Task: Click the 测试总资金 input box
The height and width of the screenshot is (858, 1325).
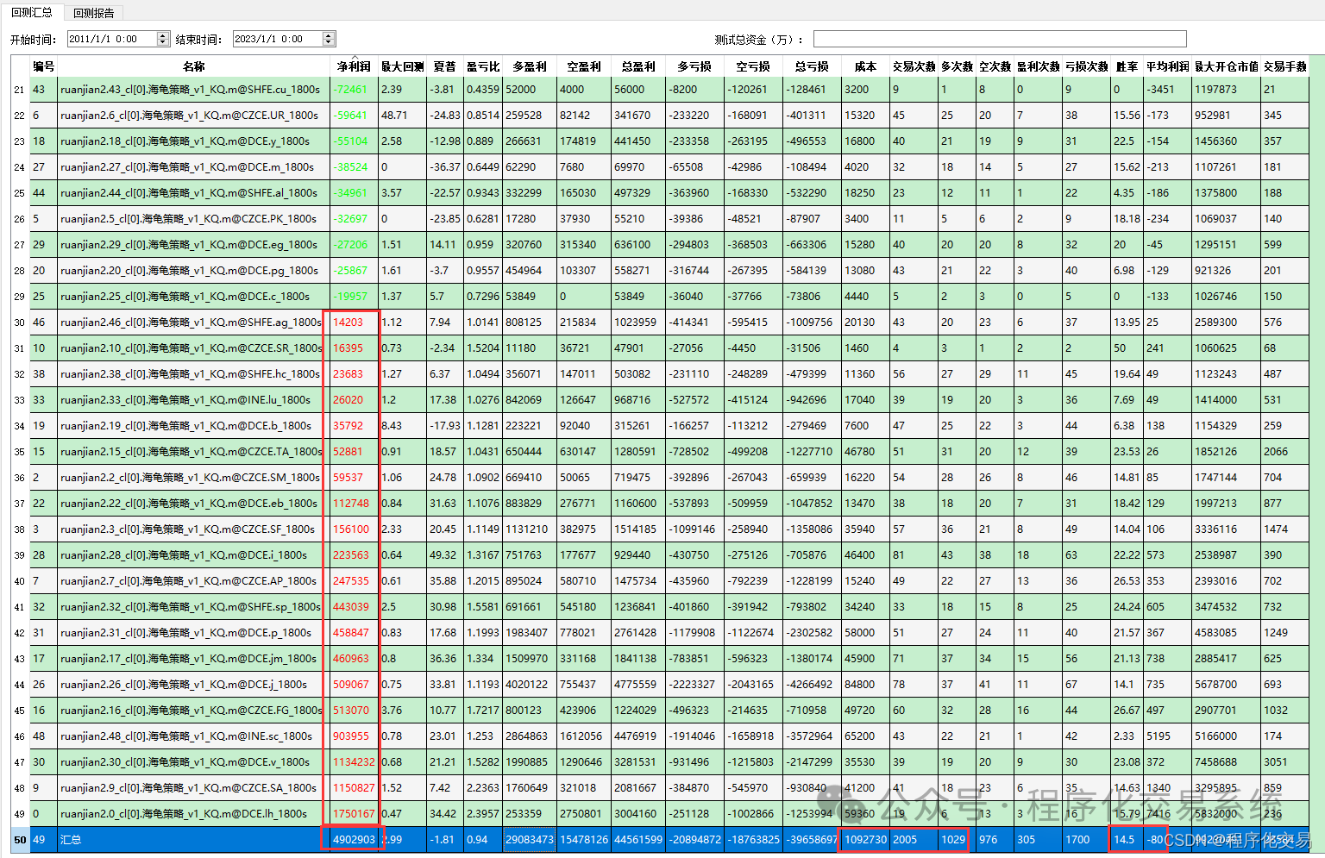Action: coord(1000,39)
